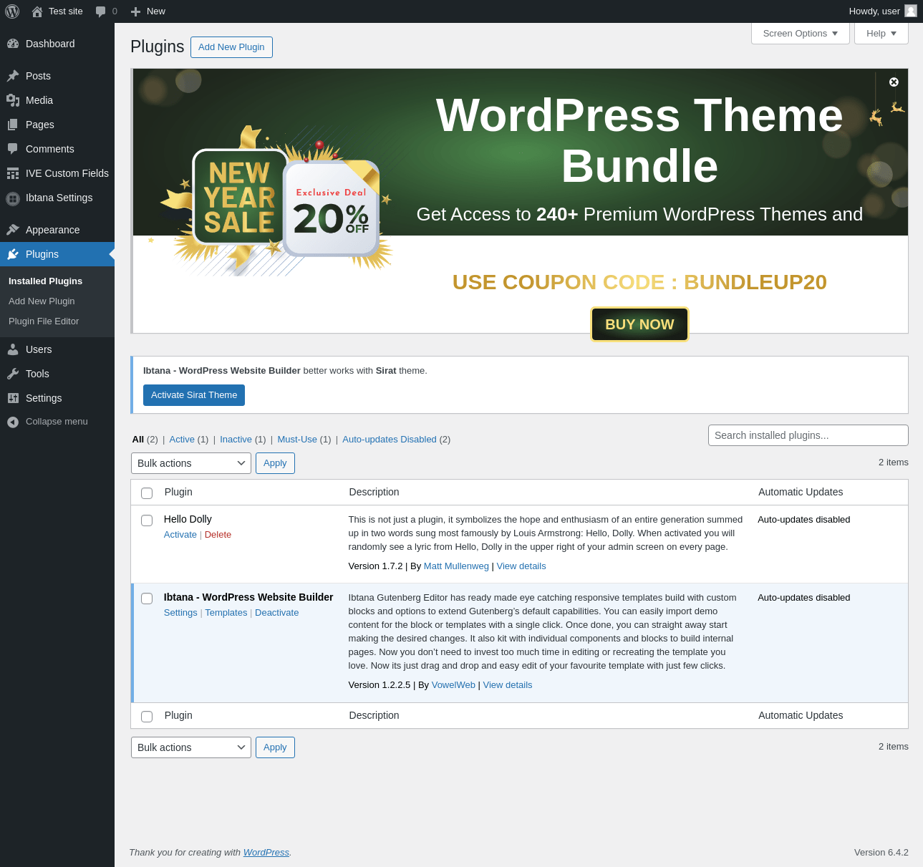Click the Appearance paintbrush icon

[13, 230]
